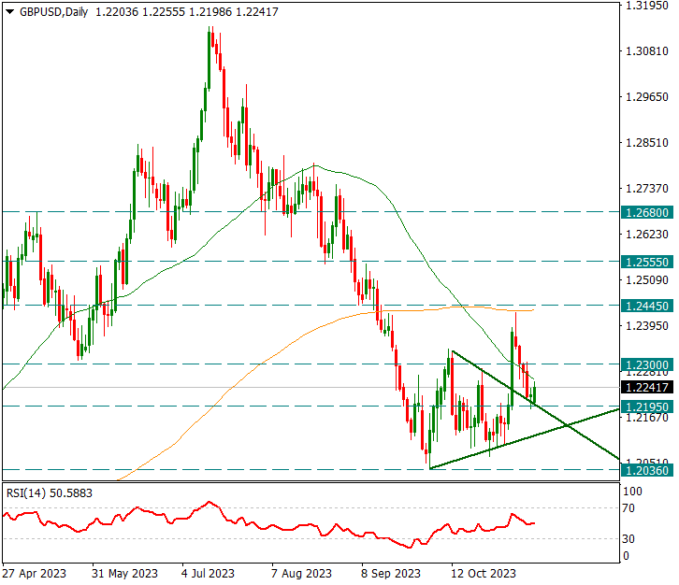
Task: Click the 27 Apr 2023 date label
Action: pyautogui.click(x=35, y=573)
